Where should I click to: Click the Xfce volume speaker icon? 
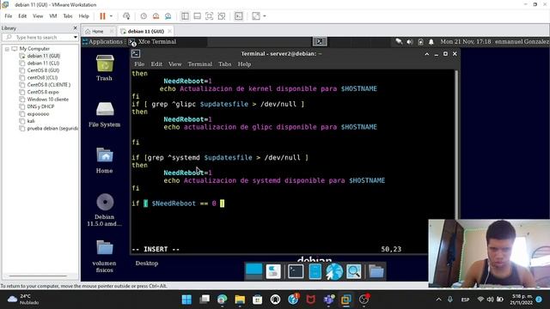click(410, 42)
